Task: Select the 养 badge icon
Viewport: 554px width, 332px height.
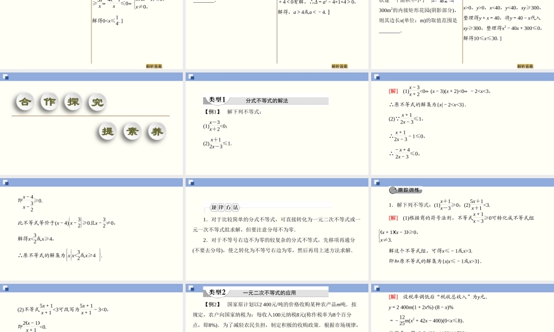Action: click(156, 132)
